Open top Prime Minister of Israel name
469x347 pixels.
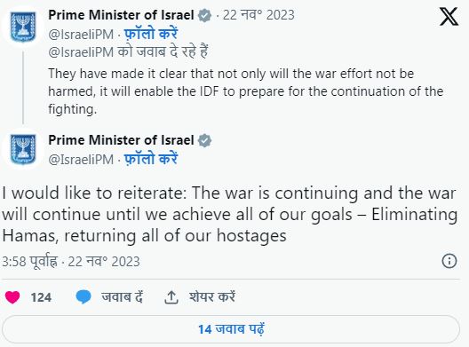pos(121,15)
